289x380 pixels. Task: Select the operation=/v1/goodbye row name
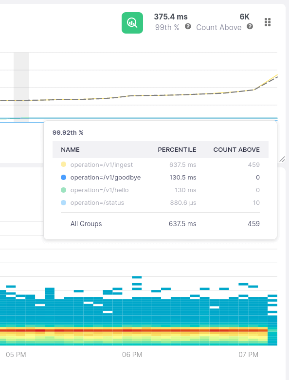pyautogui.click(x=106, y=178)
